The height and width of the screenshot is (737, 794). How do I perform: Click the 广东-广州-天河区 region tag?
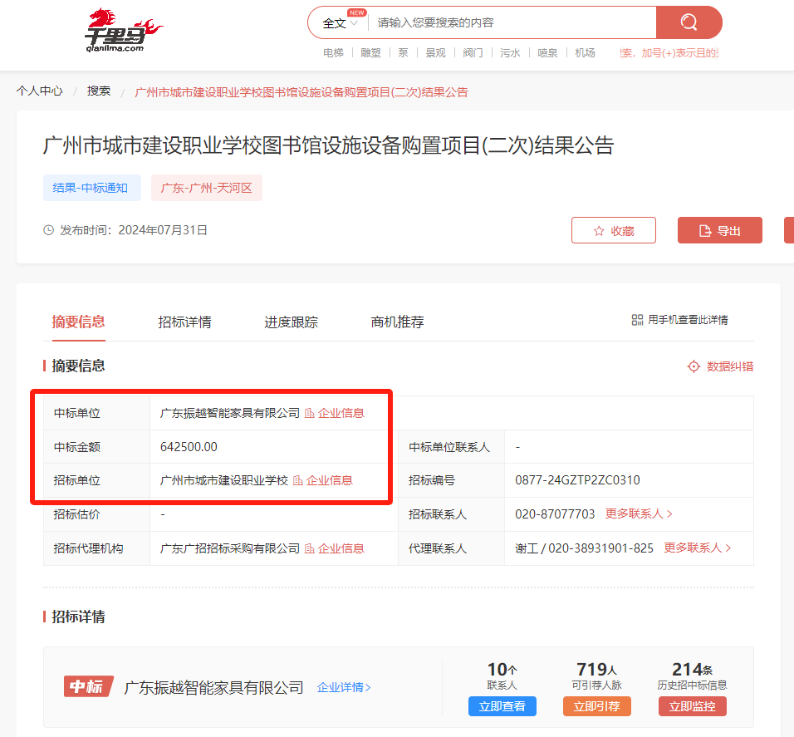click(207, 188)
